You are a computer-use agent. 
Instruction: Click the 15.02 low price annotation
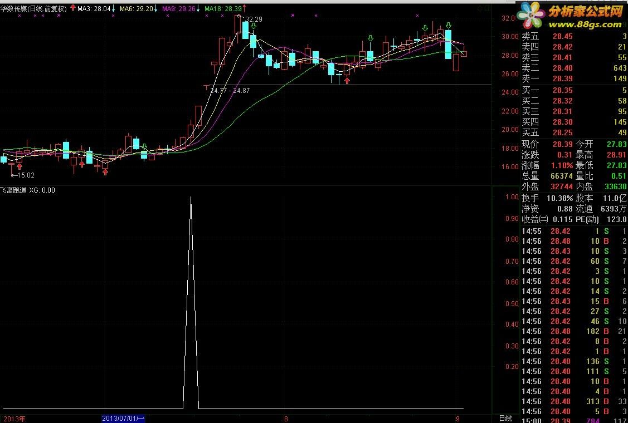coord(26,175)
